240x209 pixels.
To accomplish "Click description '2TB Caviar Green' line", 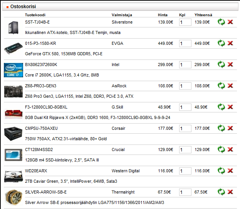I will (71, 182).
